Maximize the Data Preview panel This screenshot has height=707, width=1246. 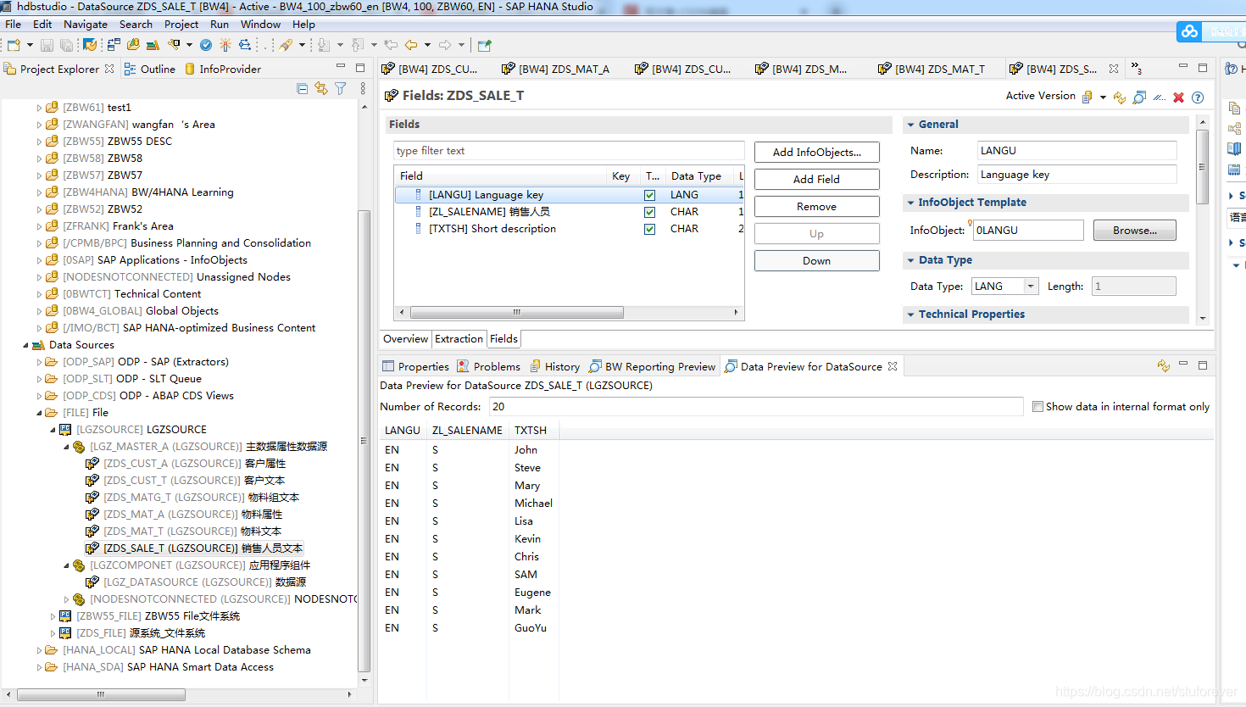[1203, 365]
